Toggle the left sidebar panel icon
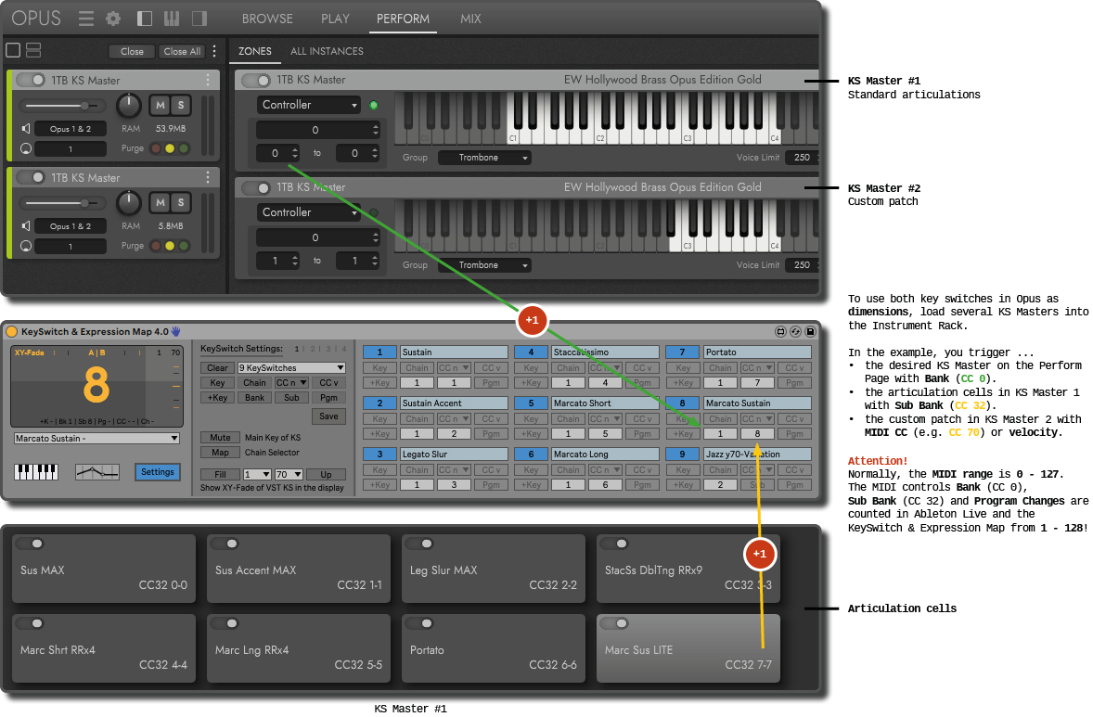The height and width of the screenshot is (717, 1093). pos(145,19)
